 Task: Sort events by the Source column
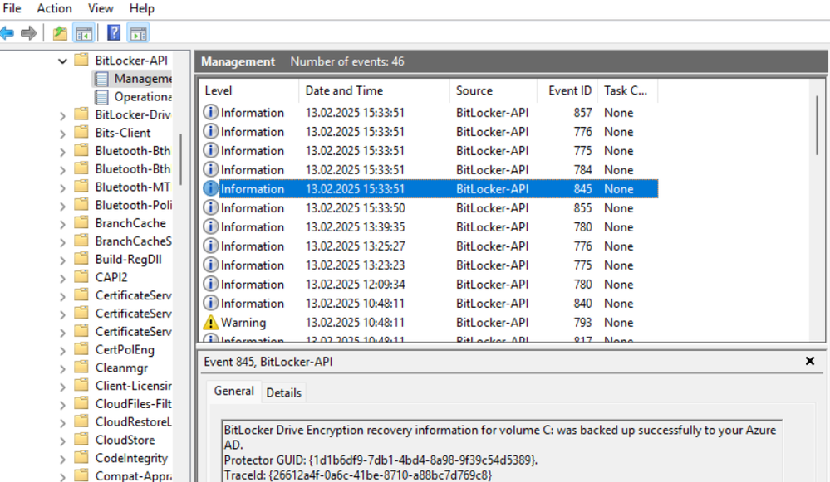494,91
